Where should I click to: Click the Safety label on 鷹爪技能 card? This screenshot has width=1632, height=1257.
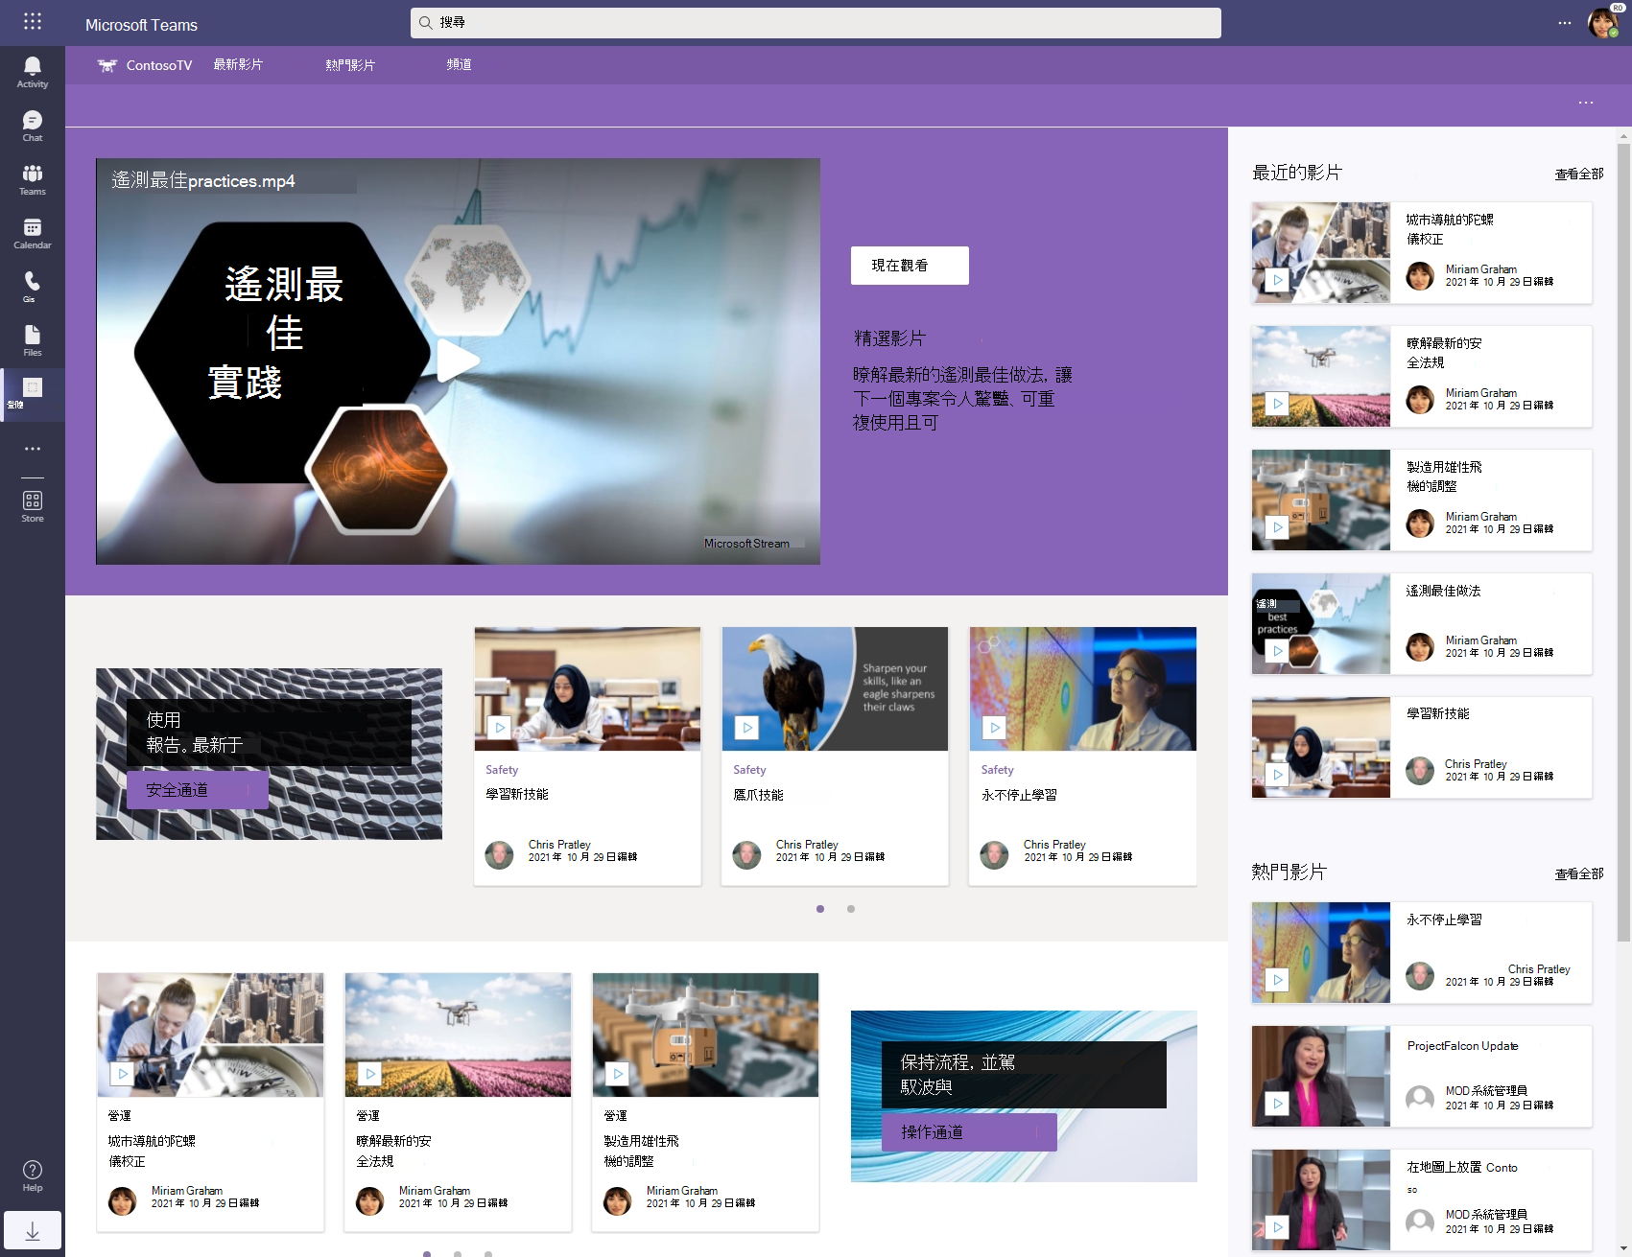[749, 770]
